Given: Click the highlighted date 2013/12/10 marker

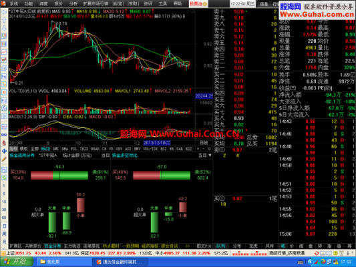Looking at the screenshot, I should click(157, 143).
